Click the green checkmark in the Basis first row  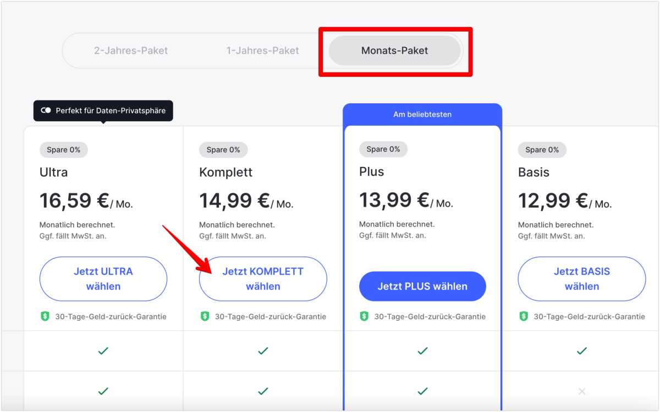tap(581, 351)
